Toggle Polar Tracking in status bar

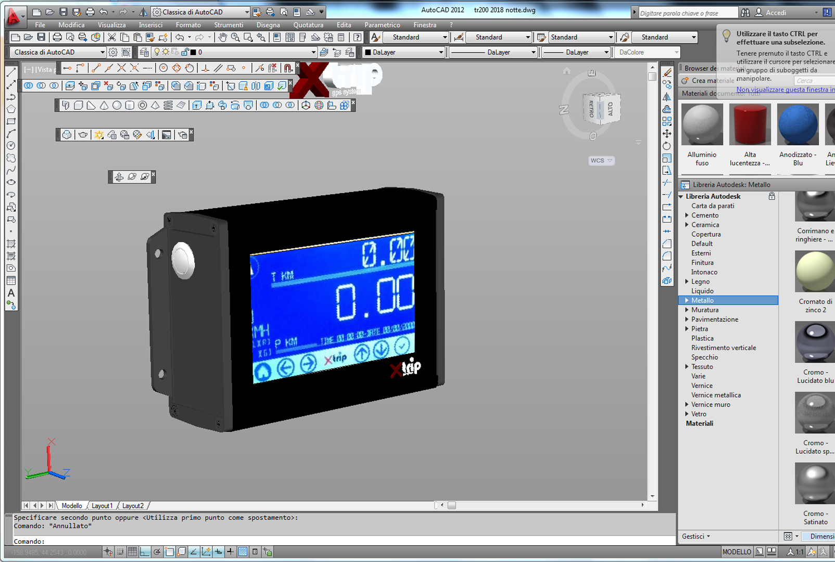[157, 552]
